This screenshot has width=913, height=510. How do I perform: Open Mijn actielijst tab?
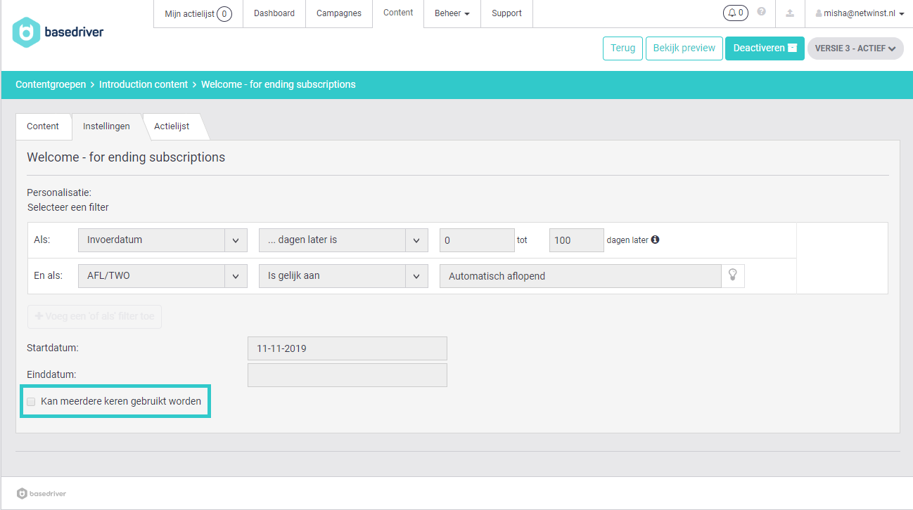click(198, 13)
